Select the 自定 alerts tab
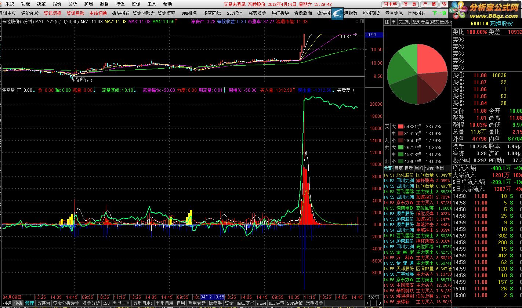This screenshot has height=308, width=522. tap(399, 168)
